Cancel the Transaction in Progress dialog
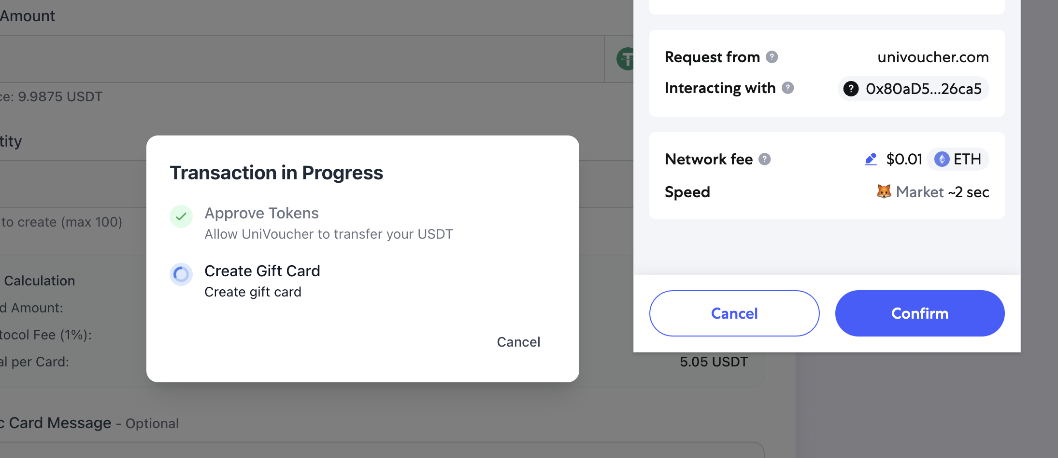This screenshot has width=1058, height=458. tap(518, 342)
